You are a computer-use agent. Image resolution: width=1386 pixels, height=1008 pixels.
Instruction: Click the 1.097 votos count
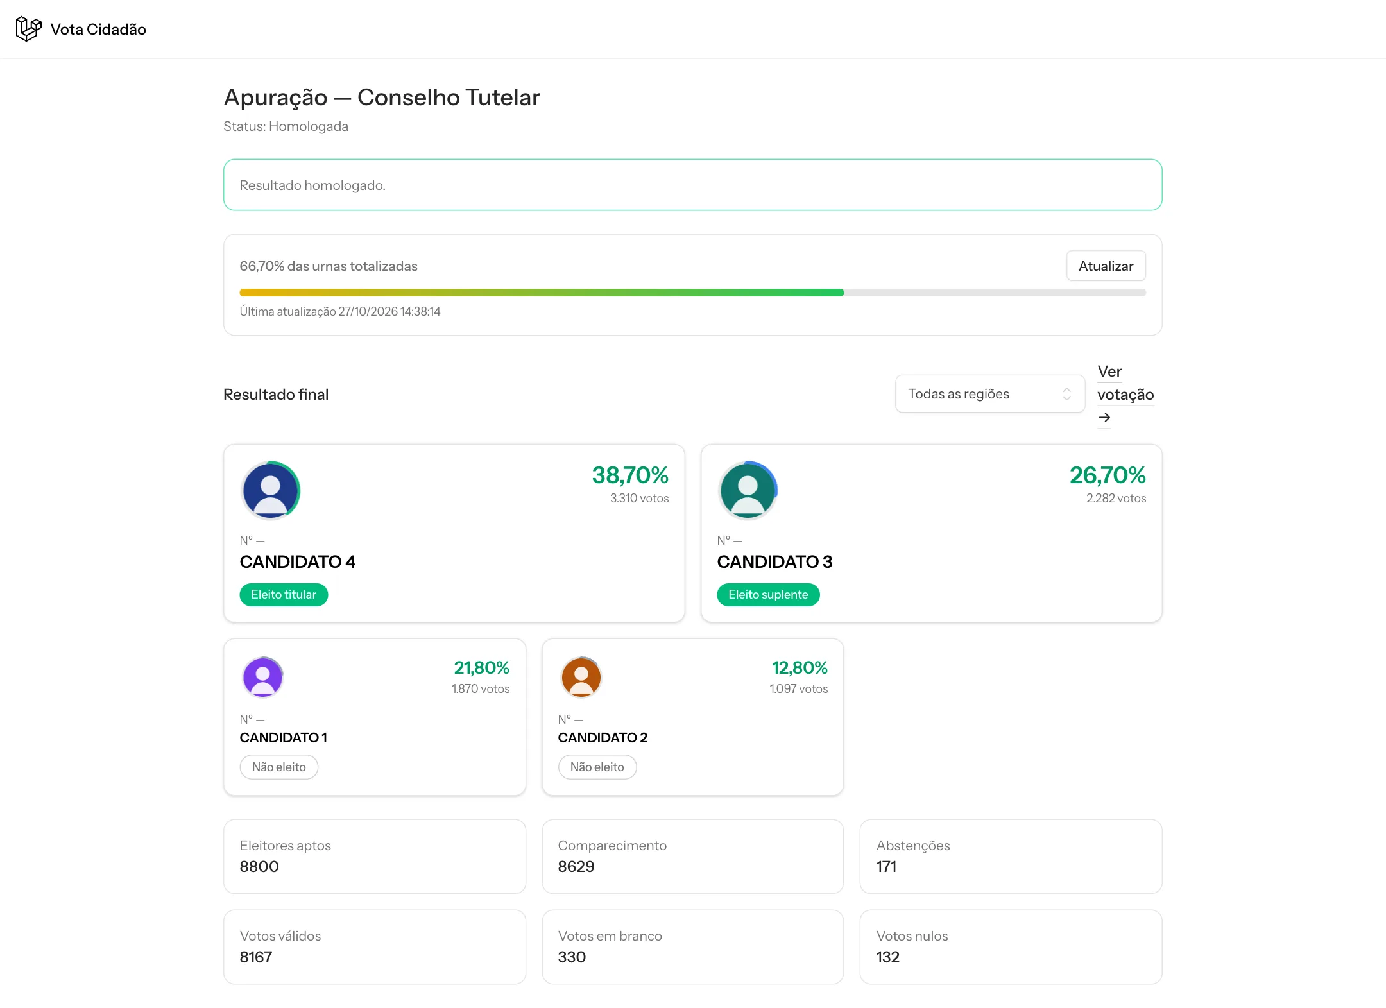tap(799, 689)
